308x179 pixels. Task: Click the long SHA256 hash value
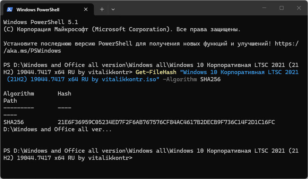tap(166, 122)
